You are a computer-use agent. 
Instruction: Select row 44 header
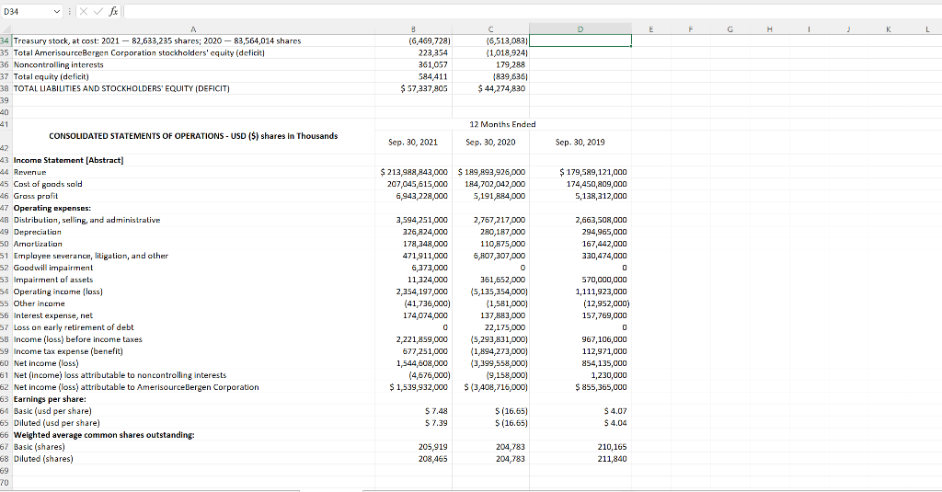[5, 172]
